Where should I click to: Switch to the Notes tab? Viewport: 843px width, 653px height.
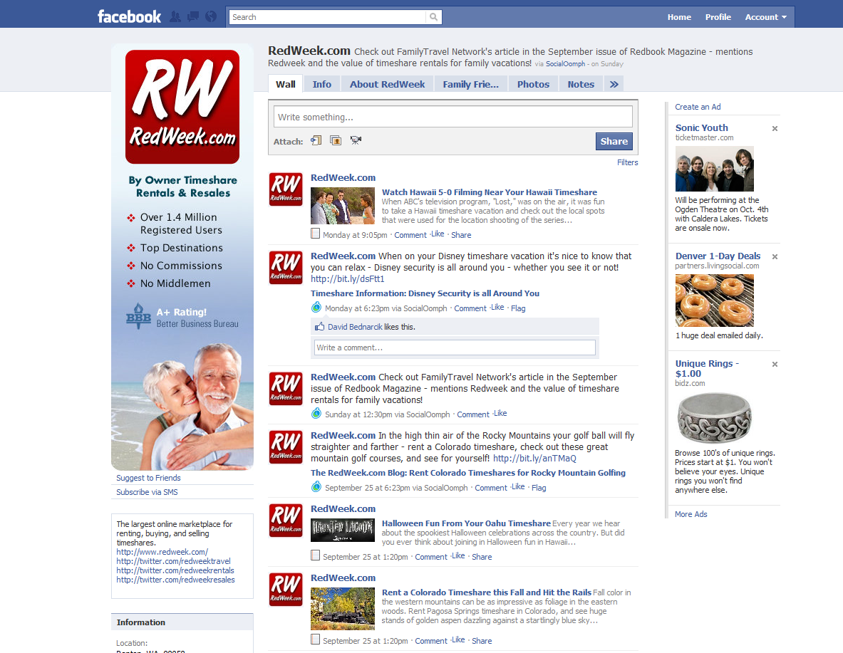(x=581, y=84)
